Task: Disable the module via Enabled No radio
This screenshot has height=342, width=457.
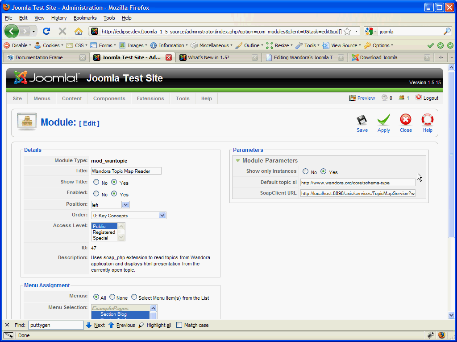Action: click(96, 193)
